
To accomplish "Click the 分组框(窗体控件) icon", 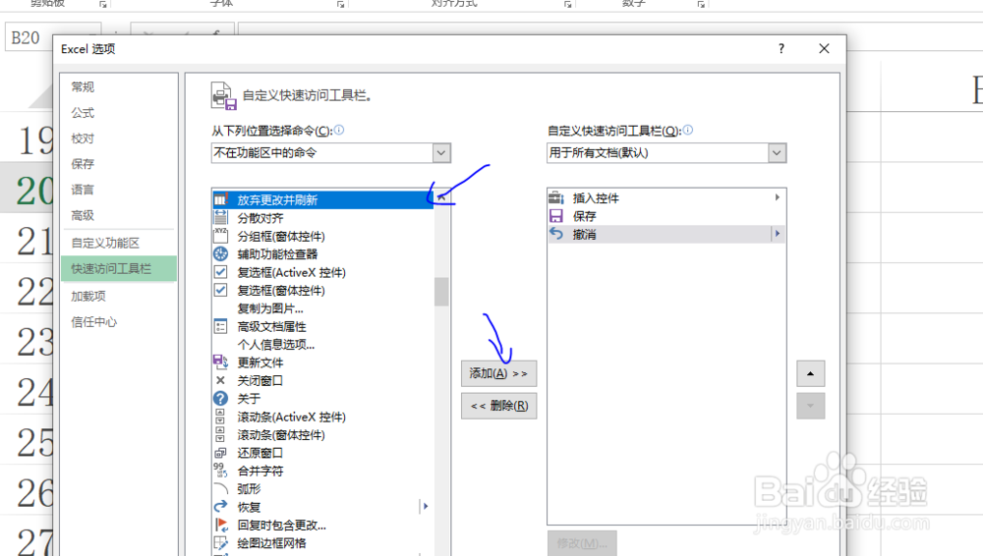I will [220, 236].
